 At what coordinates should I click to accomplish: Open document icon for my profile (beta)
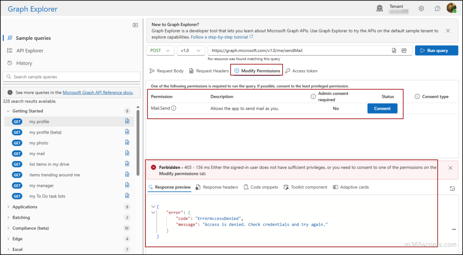click(127, 132)
